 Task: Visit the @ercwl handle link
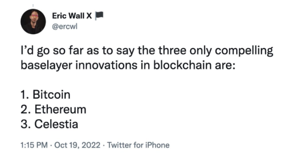pos(64,27)
